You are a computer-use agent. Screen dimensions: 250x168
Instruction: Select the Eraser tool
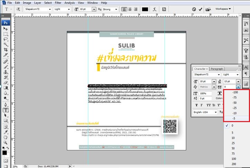coord(6,82)
